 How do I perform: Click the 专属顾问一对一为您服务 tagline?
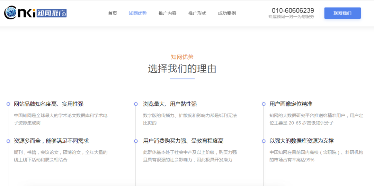click(291, 17)
